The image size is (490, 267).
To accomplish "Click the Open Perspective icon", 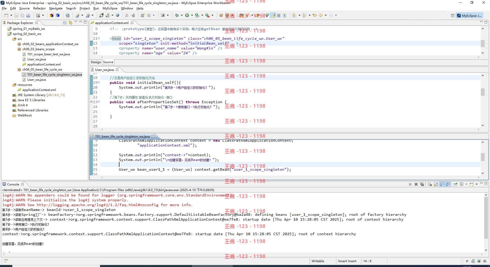I will pyautogui.click(x=453, y=16).
